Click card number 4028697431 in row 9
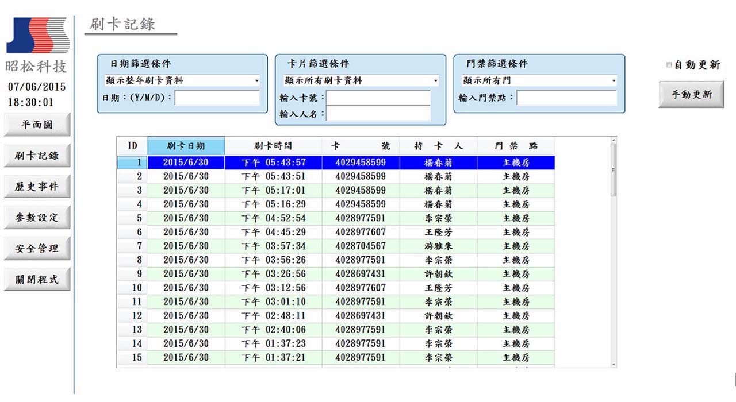The image size is (736, 402). [x=361, y=274]
